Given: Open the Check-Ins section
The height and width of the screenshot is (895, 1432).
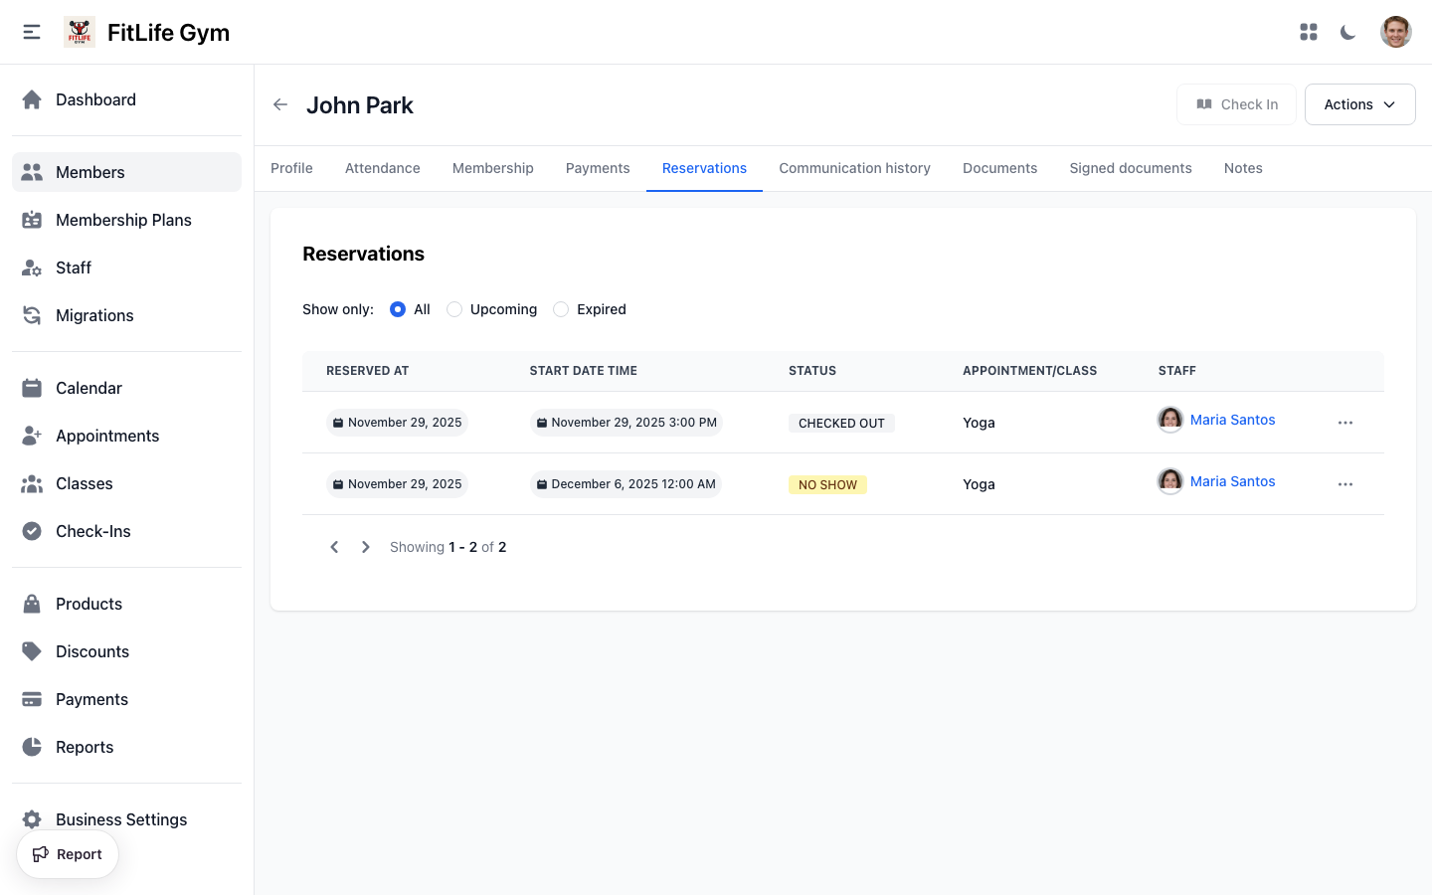Looking at the screenshot, I should pos(92,531).
